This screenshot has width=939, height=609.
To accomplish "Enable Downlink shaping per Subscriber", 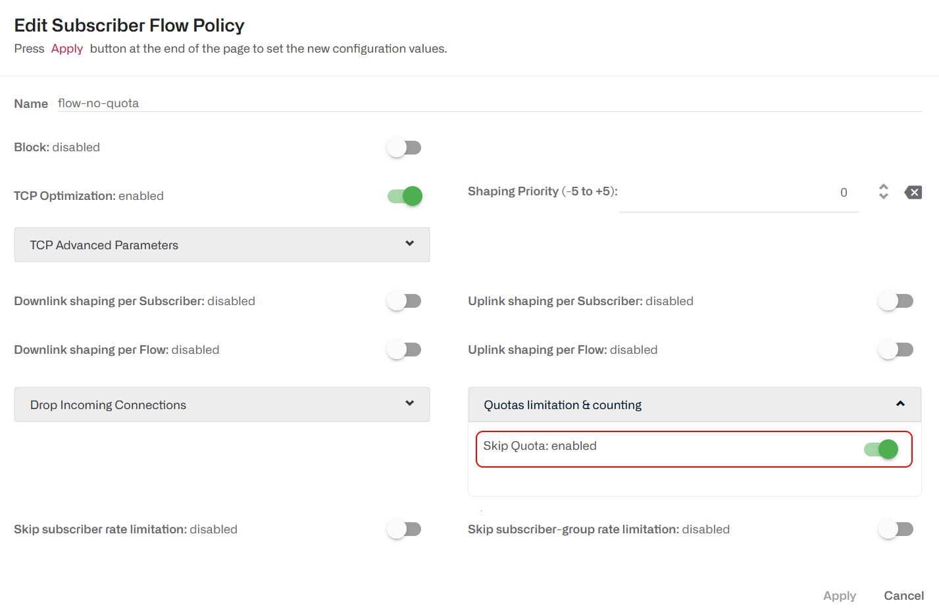I will [404, 301].
